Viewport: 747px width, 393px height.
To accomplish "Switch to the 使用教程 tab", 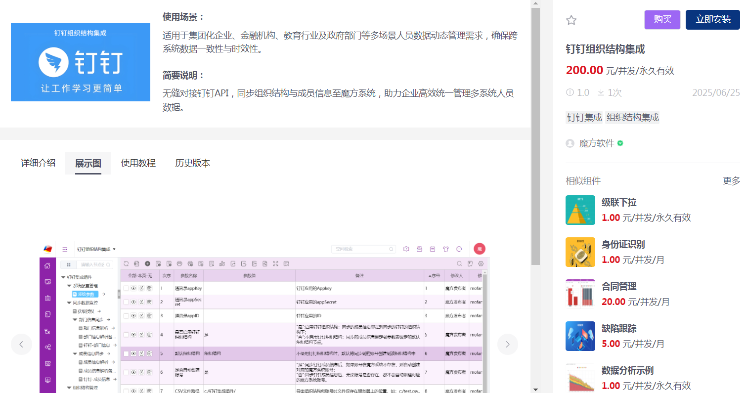I will coord(138,163).
